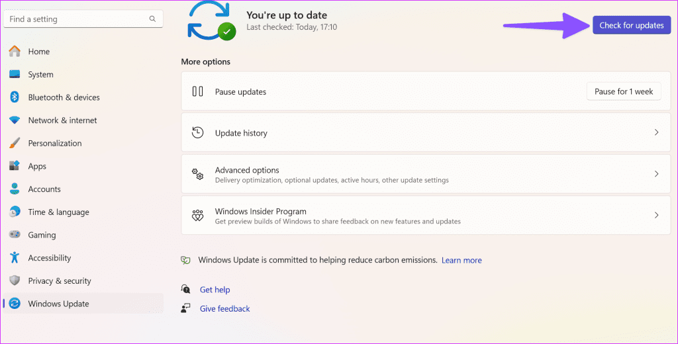Click the 'Get preview builds of Windows' description

click(338, 221)
